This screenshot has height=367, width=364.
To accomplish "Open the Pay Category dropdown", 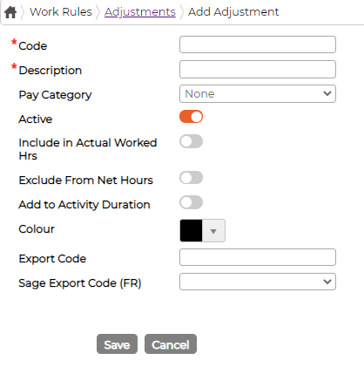I will [x=258, y=94].
